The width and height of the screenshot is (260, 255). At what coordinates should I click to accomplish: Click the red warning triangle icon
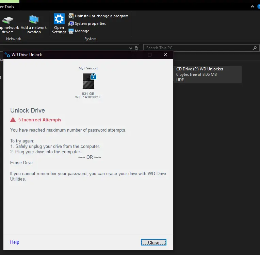(x=13, y=120)
